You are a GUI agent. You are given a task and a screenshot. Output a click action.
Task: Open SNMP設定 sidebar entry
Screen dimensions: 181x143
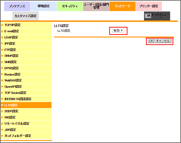point(26,56)
